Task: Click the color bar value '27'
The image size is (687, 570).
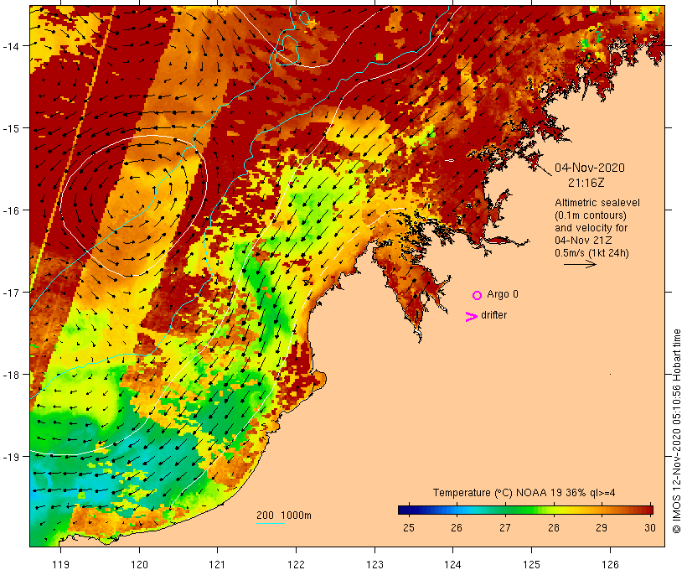Action: click(x=505, y=527)
